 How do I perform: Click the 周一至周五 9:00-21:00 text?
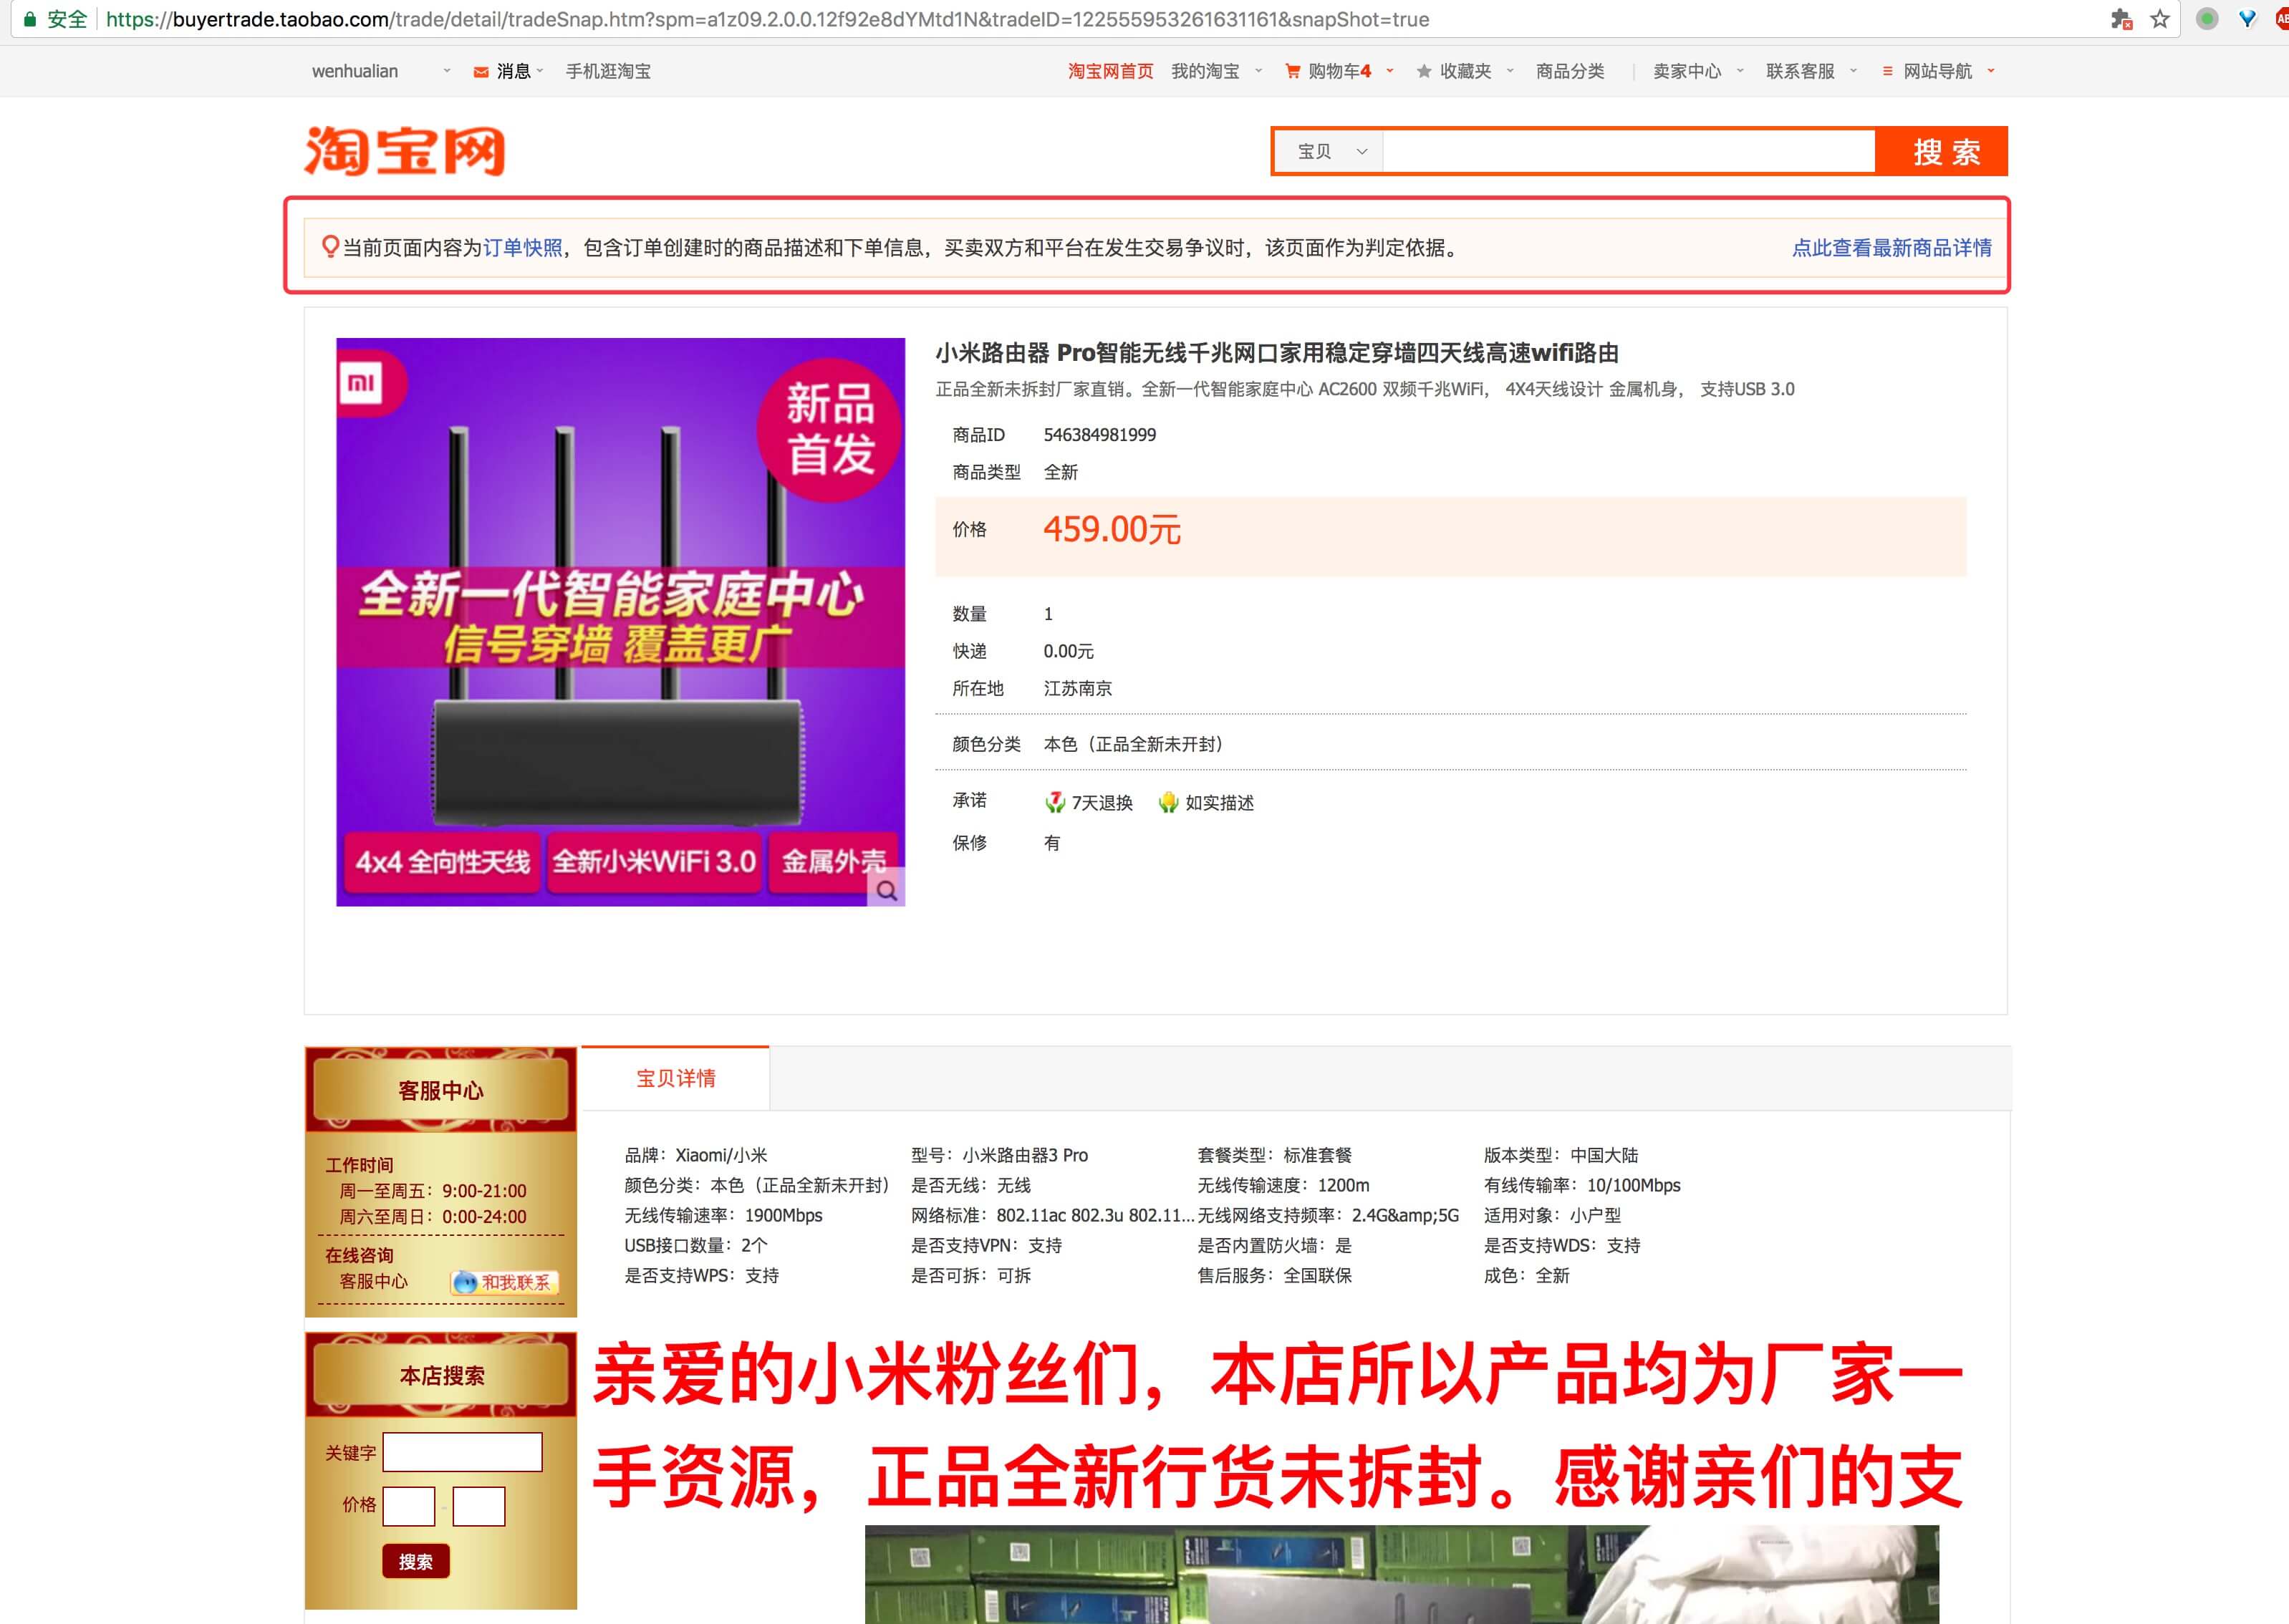[x=433, y=1191]
